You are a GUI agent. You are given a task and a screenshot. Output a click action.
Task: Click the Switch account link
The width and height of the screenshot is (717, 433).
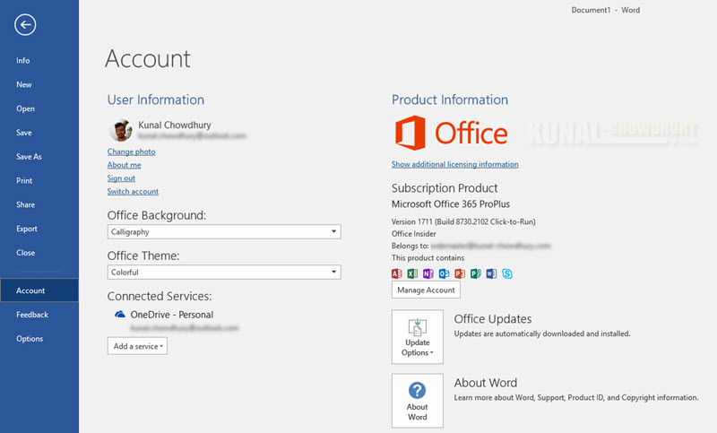pyautogui.click(x=133, y=192)
